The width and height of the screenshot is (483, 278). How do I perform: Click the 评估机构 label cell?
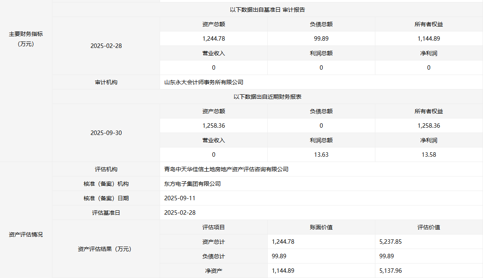[x=106, y=169]
